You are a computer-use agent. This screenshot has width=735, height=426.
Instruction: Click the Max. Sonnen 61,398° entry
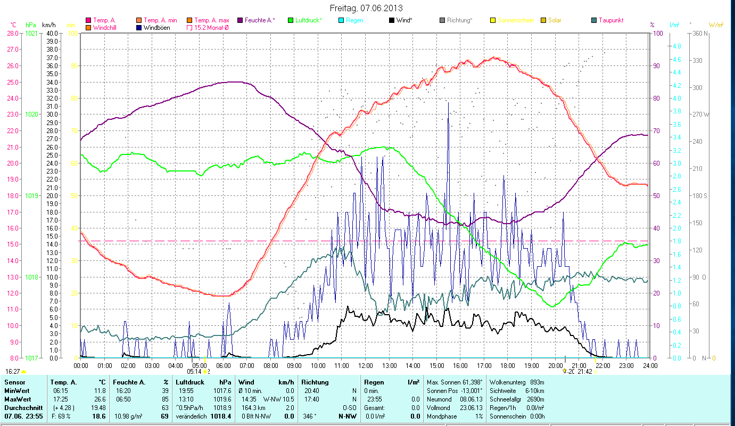tap(455, 382)
